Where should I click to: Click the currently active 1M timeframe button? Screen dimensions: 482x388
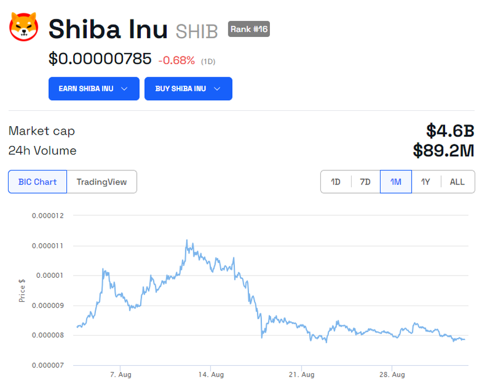396,182
